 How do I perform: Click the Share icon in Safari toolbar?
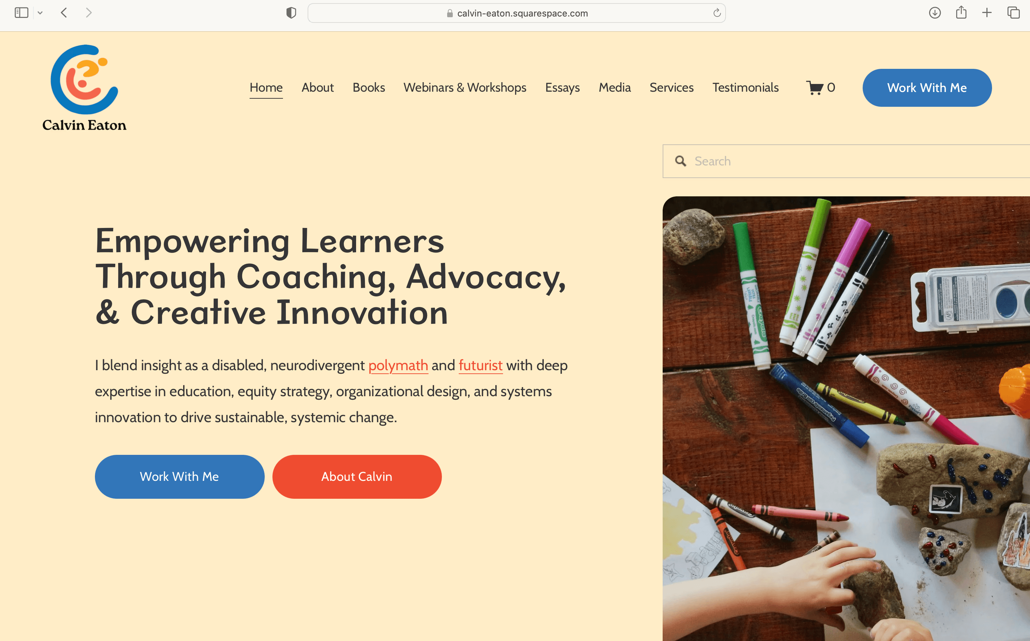tap(961, 12)
